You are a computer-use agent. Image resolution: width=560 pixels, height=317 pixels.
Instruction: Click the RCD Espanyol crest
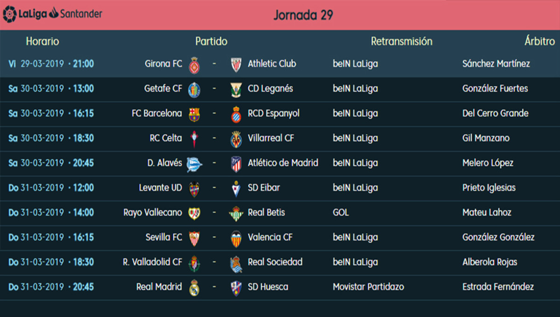(x=237, y=114)
